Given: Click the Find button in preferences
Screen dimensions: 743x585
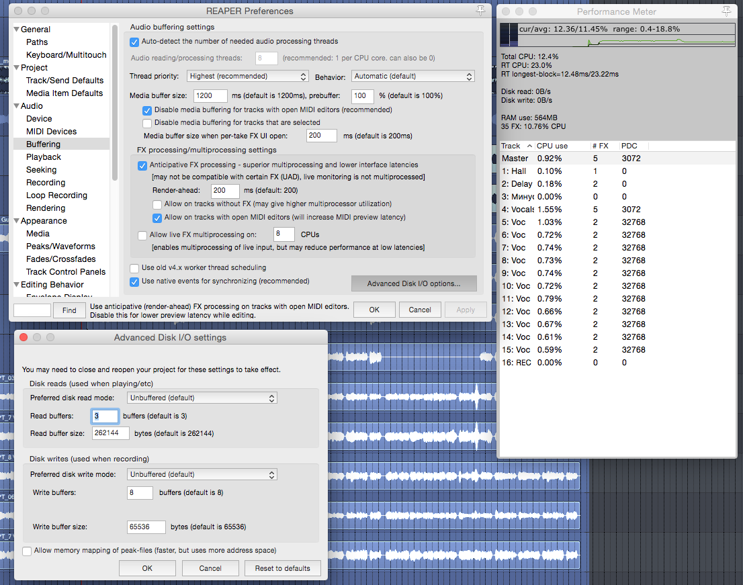Looking at the screenshot, I should click(69, 310).
